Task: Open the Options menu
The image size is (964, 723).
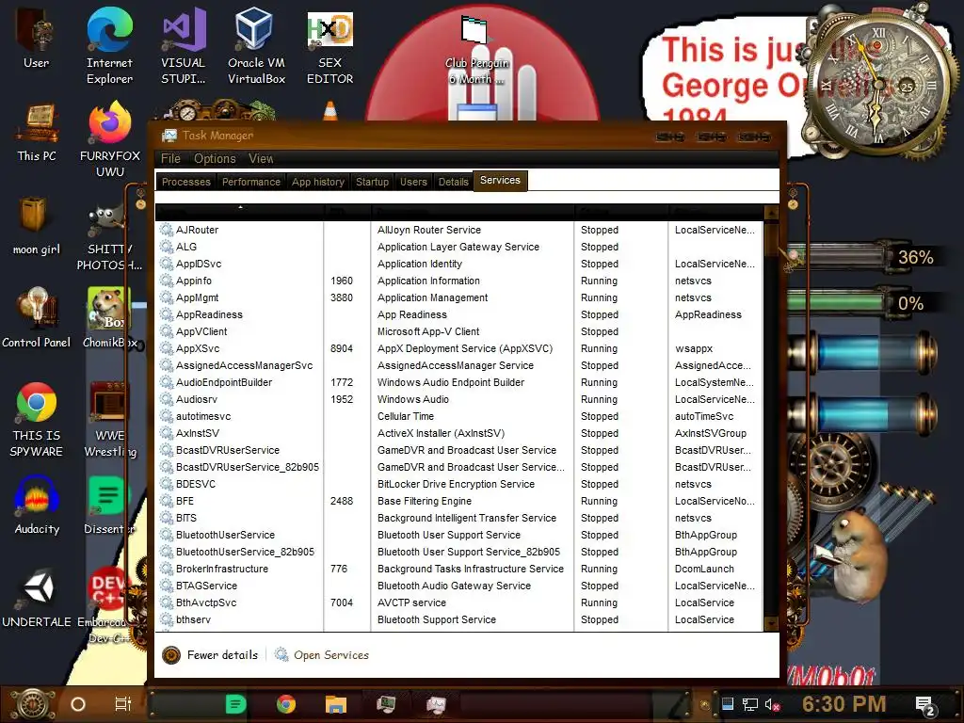Action: pos(215,158)
